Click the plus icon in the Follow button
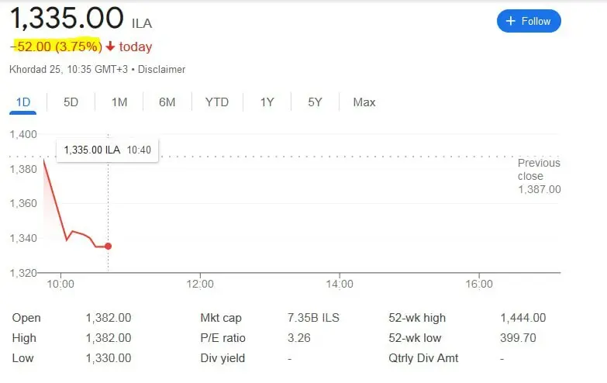Image resolution: width=607 pixels, height=383 pixels. click(511, 22)
